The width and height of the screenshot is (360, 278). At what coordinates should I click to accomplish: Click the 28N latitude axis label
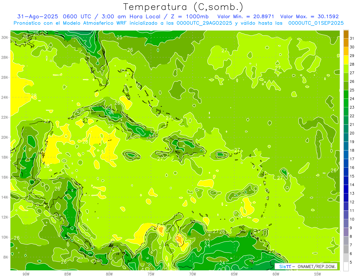(5, 57)
